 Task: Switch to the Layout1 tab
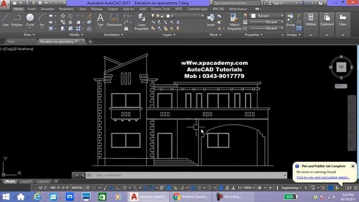pyautogui.click(x=26, y=181)
